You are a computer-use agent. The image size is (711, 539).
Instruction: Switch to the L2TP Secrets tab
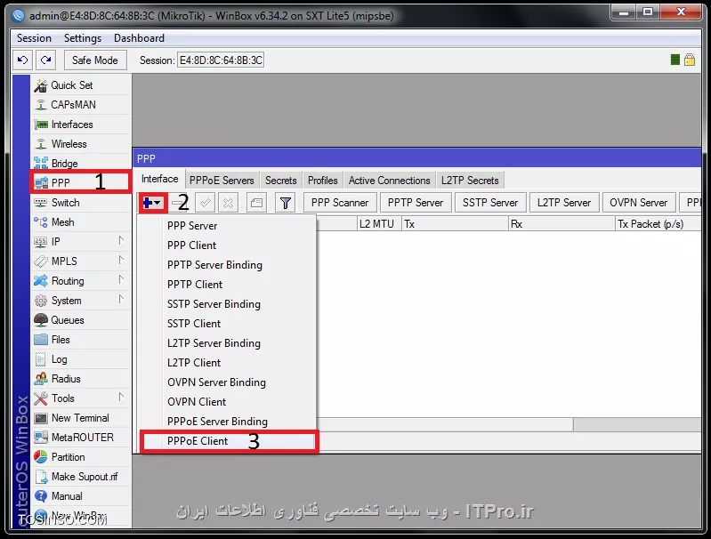470,181
